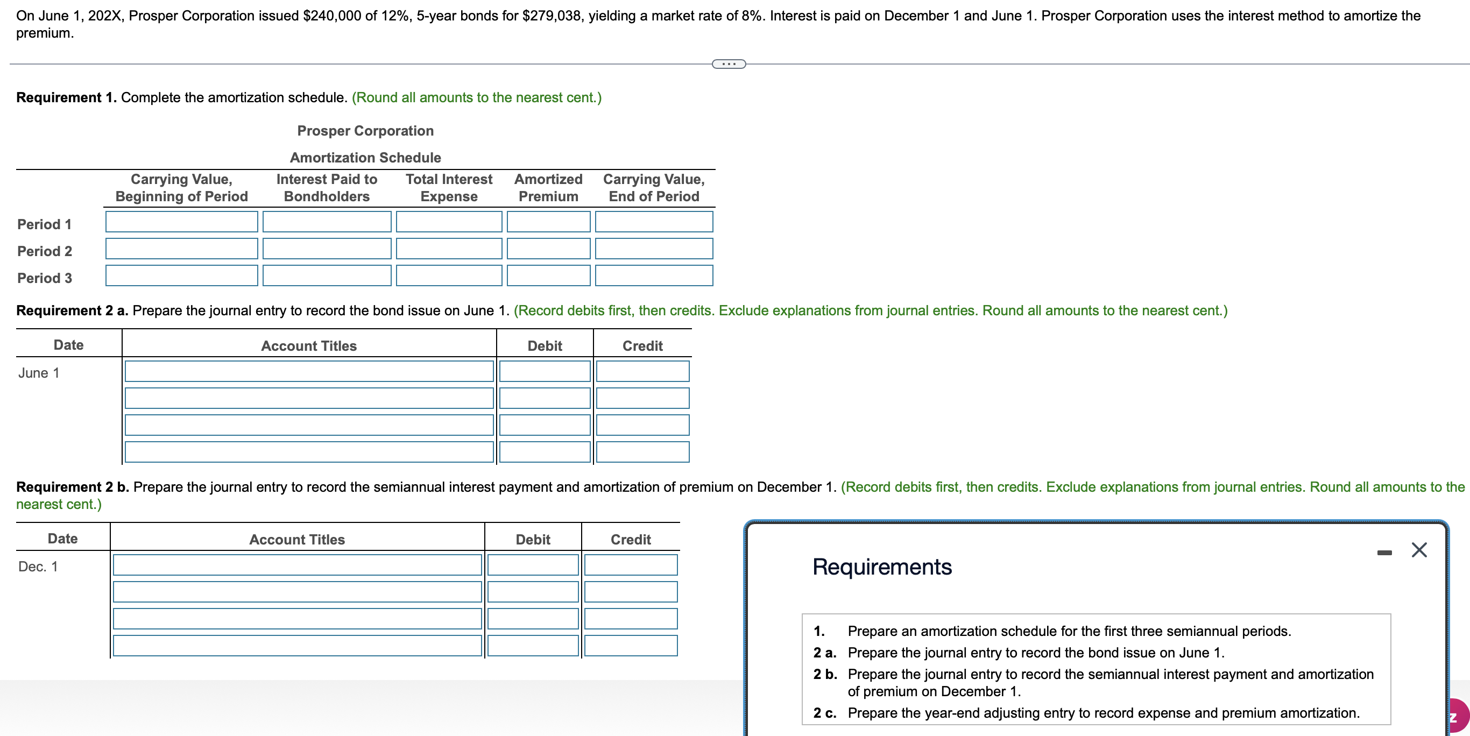Click first June 1 account title field

(x=309, y=371)
